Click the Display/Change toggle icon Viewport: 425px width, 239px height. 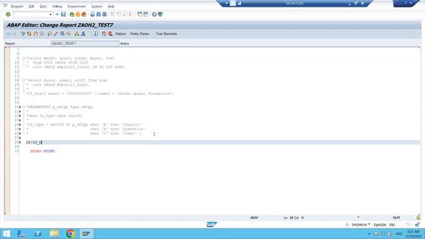(23, 34)
